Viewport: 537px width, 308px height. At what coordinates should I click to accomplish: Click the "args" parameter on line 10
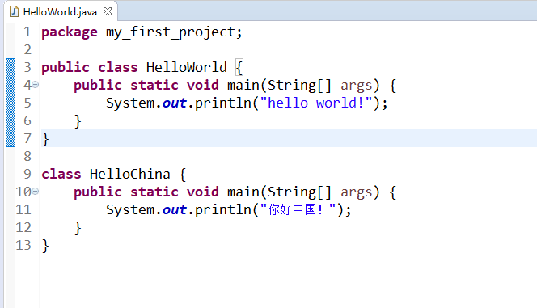(x=356, y=192)
